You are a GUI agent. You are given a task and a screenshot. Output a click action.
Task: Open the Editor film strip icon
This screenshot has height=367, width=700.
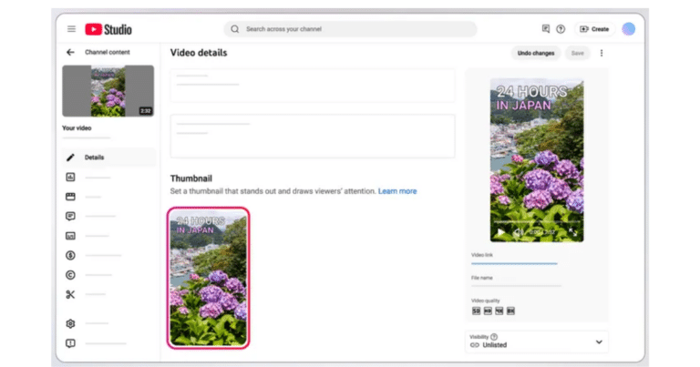coord(70,197)
